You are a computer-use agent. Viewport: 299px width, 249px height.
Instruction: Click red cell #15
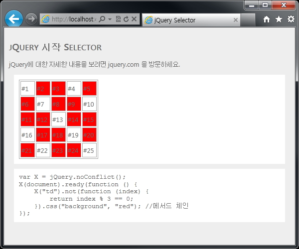tap(89, 119)
